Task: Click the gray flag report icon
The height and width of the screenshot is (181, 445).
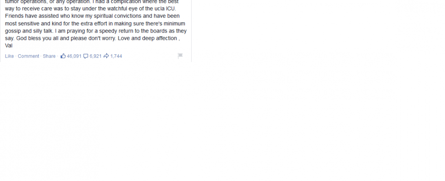Action: click(x=180, y=56)
